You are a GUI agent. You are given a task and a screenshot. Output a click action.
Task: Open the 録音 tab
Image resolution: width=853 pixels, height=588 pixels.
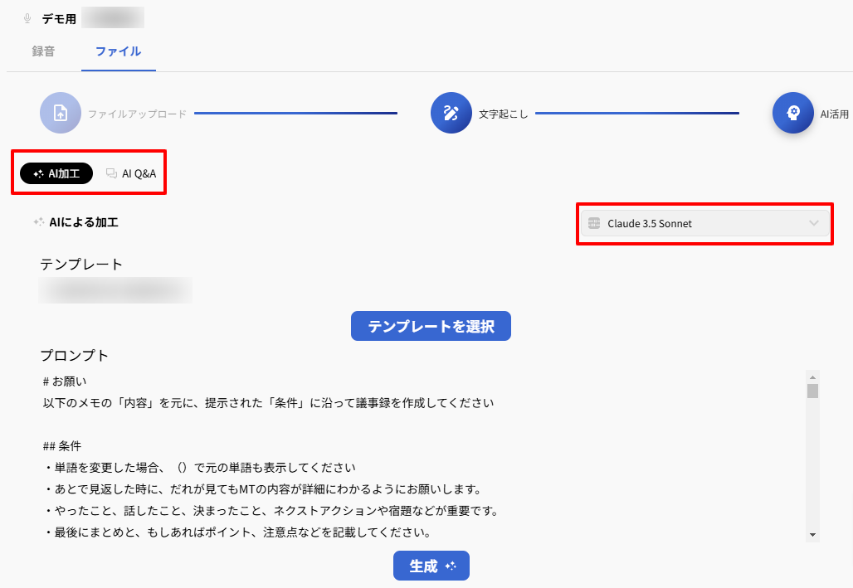(44, 51)
